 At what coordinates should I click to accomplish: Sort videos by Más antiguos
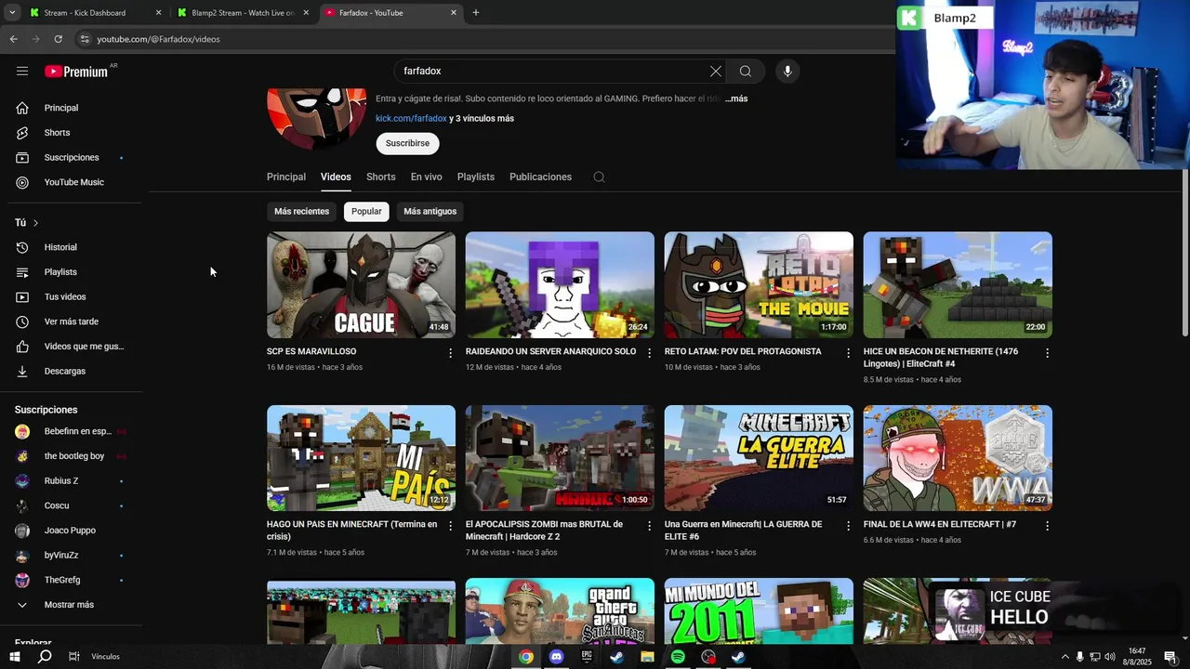pyautogui.click(x=430, y=211)
